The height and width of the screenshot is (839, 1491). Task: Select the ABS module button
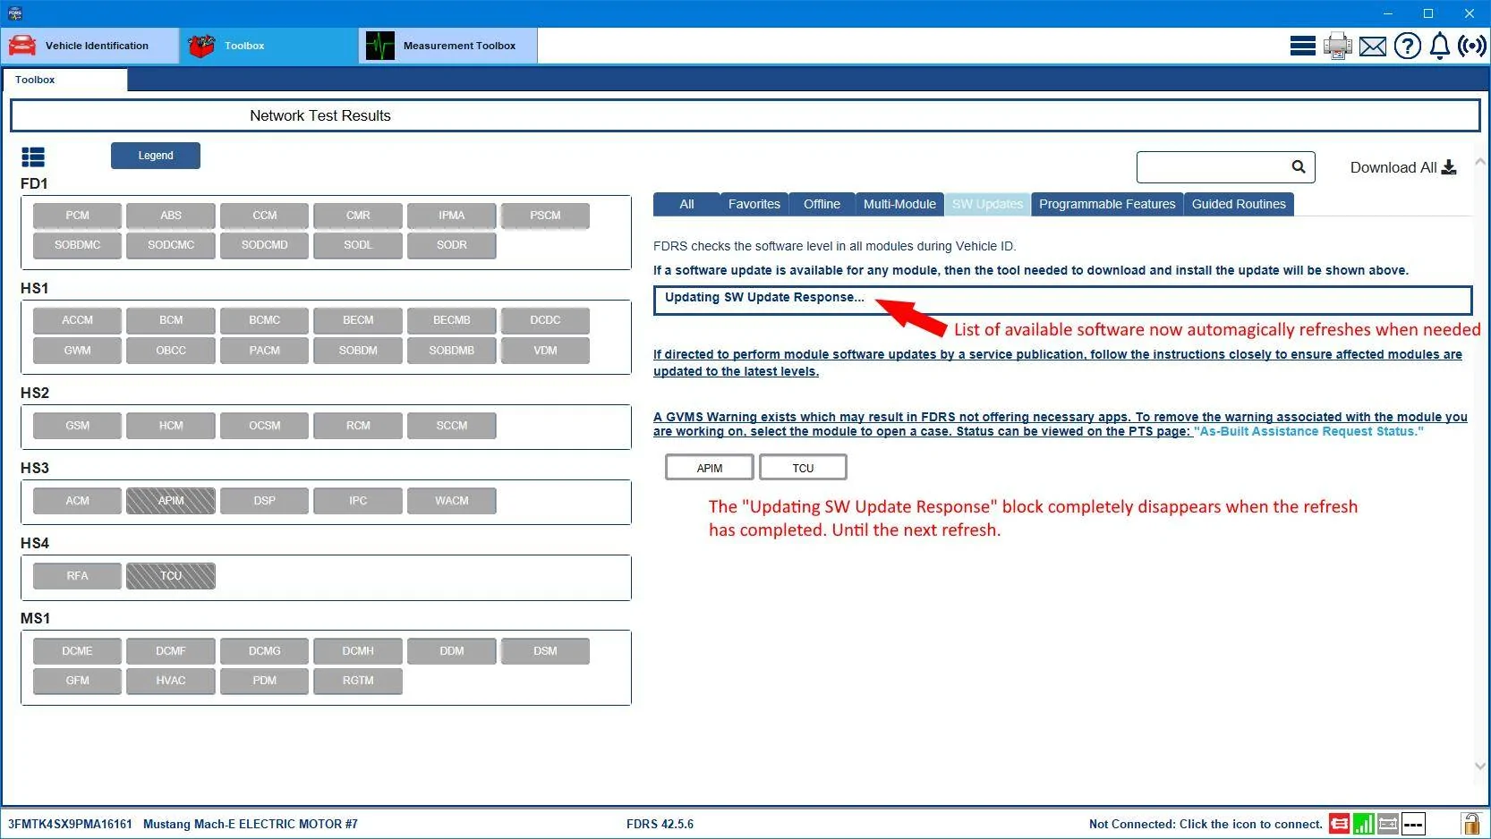(171, 216)
